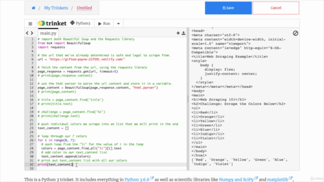Open the My Trinkets breadcrumb link
Viewport: 324px width, 182px height.
56,8
